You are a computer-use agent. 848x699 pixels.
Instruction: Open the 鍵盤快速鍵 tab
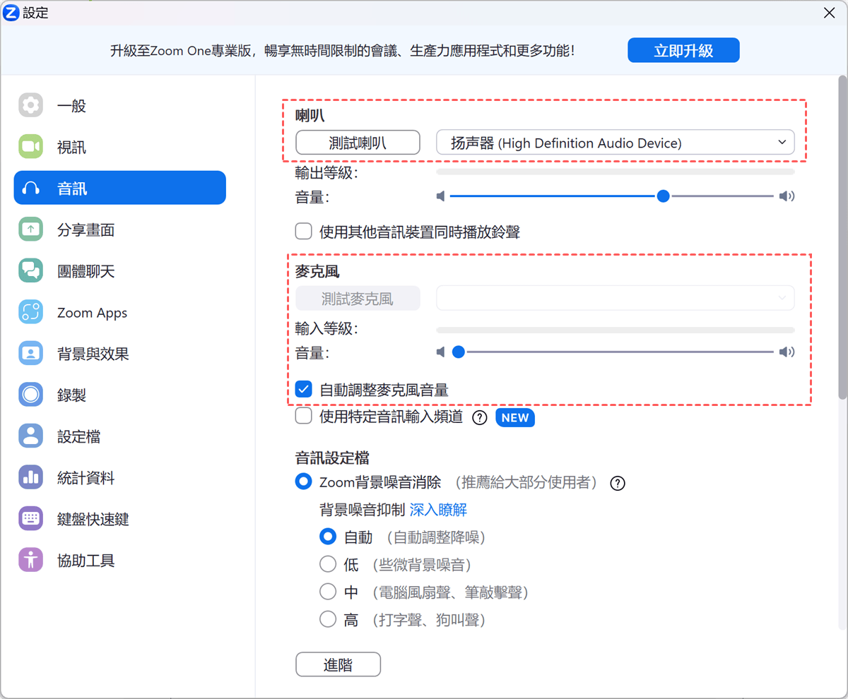[x=120, y=519]
